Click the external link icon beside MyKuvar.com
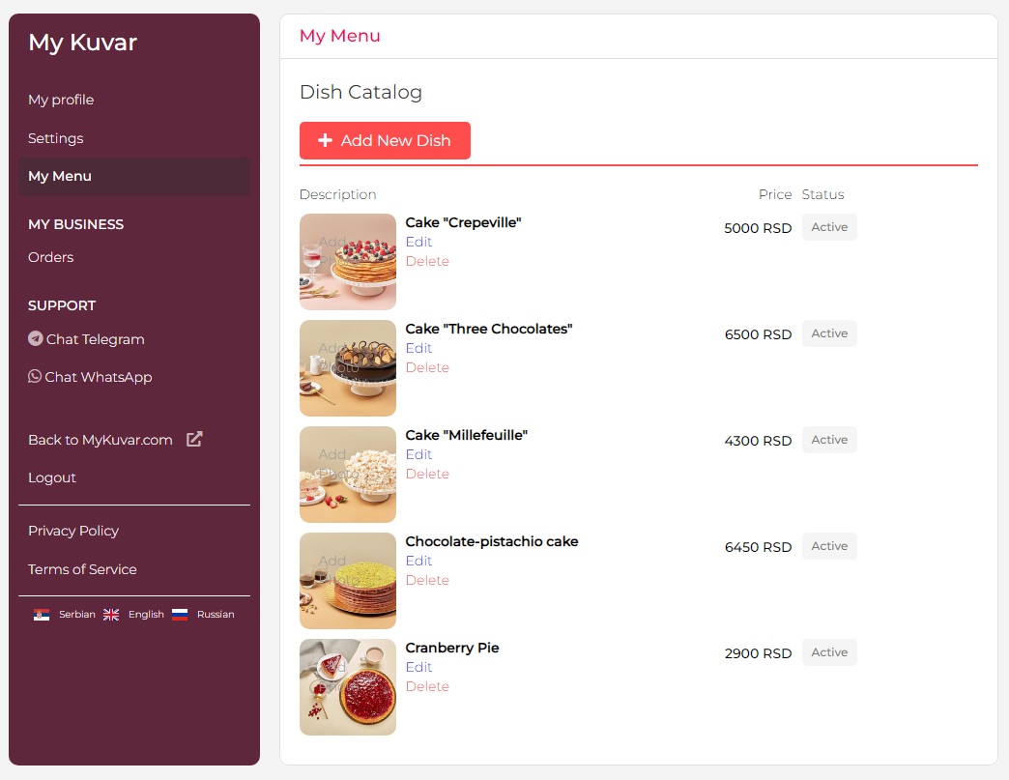The width and height of the screenshot is (1009, 780). coord(194,440)
